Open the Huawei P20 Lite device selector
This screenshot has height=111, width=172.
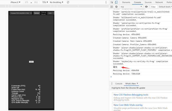pos(21,13)
